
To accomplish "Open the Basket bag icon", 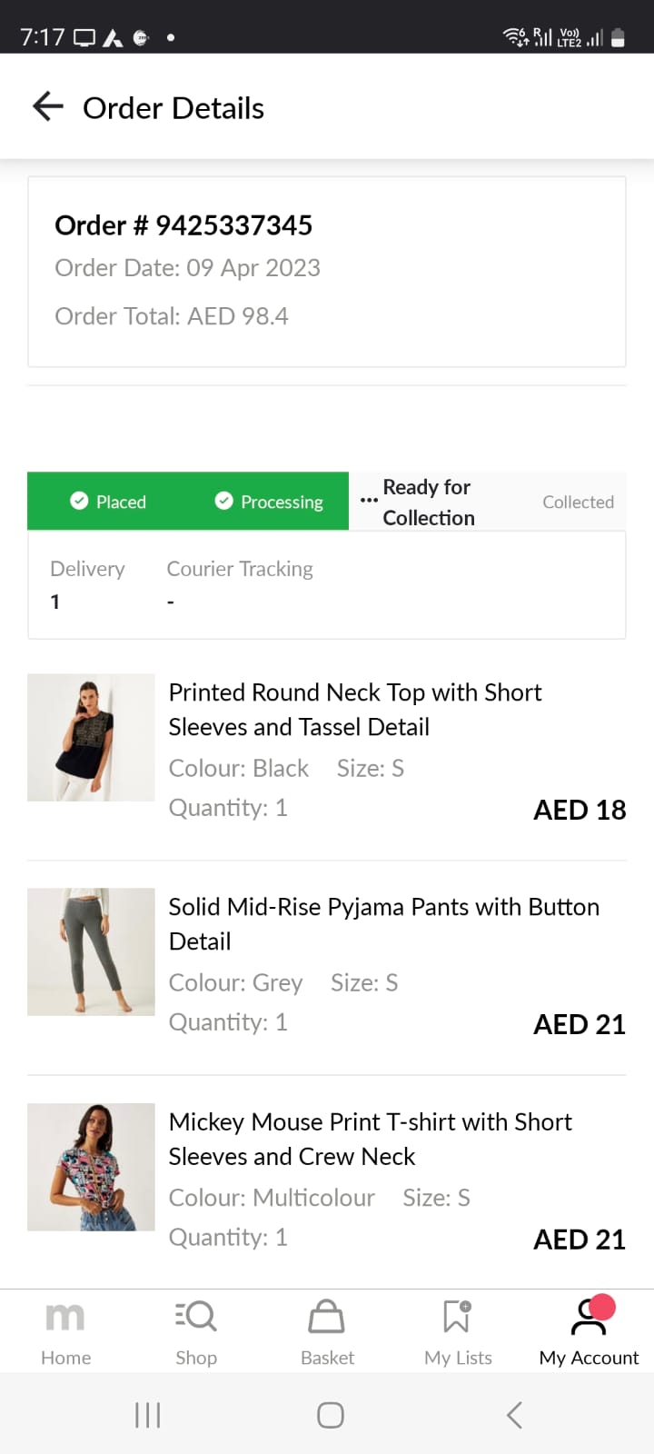I will 327,1316.
